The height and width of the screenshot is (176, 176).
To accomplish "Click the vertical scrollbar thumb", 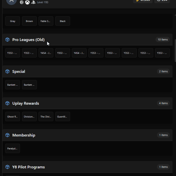I will pyautogui.click(x=175, y=50).
